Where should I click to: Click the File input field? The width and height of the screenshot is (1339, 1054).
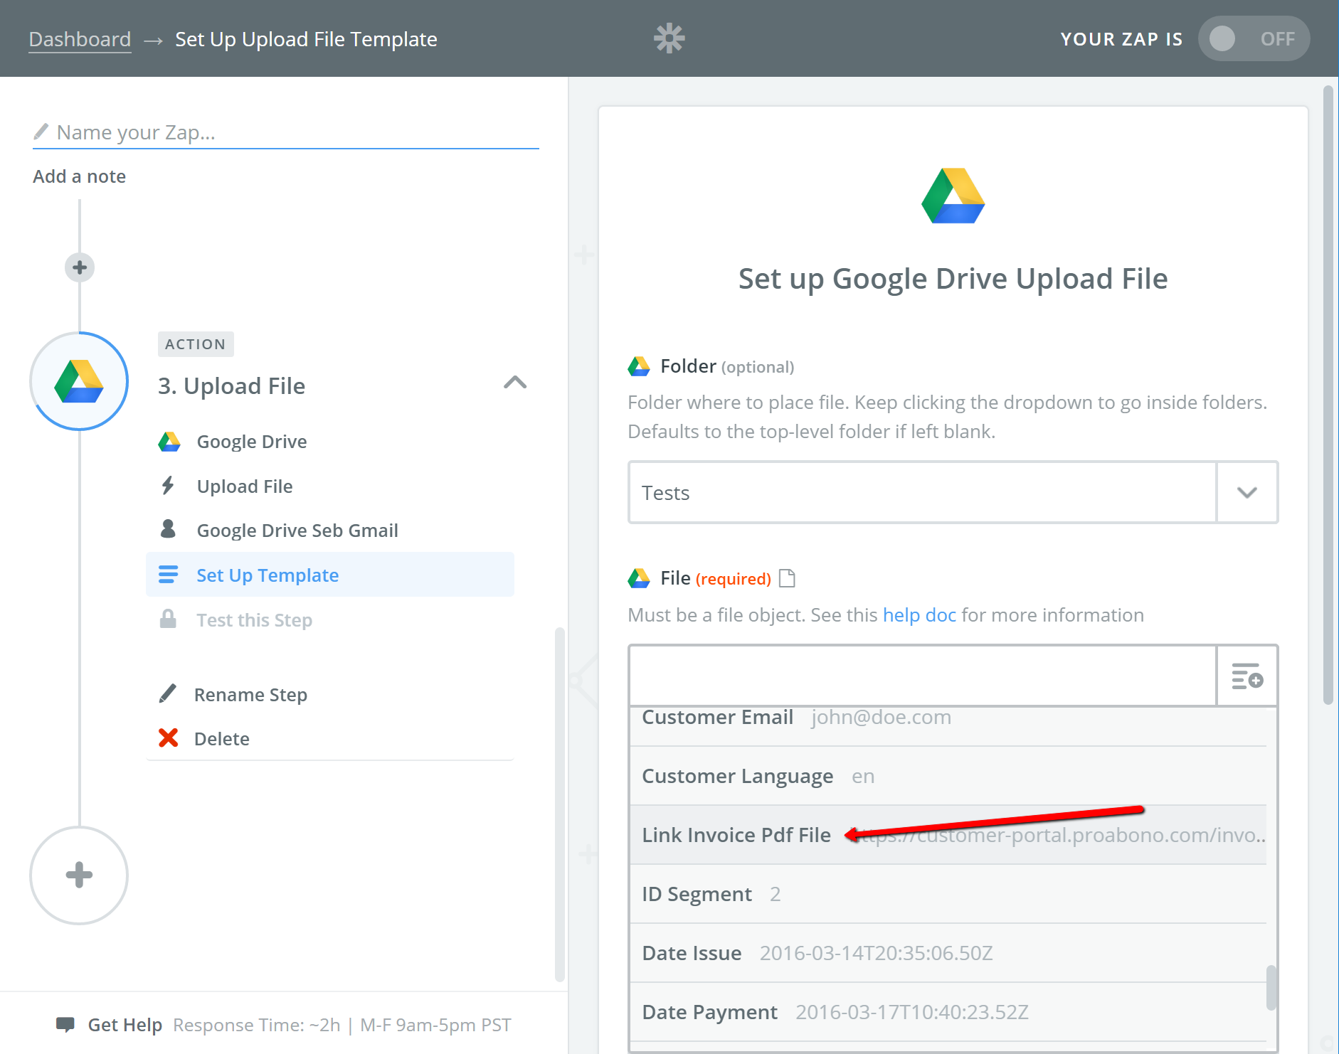click(x=923, y=676)
